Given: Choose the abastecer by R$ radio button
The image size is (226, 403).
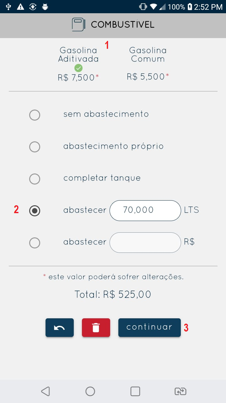Looking at the screenshot, I should pos(35,243).
